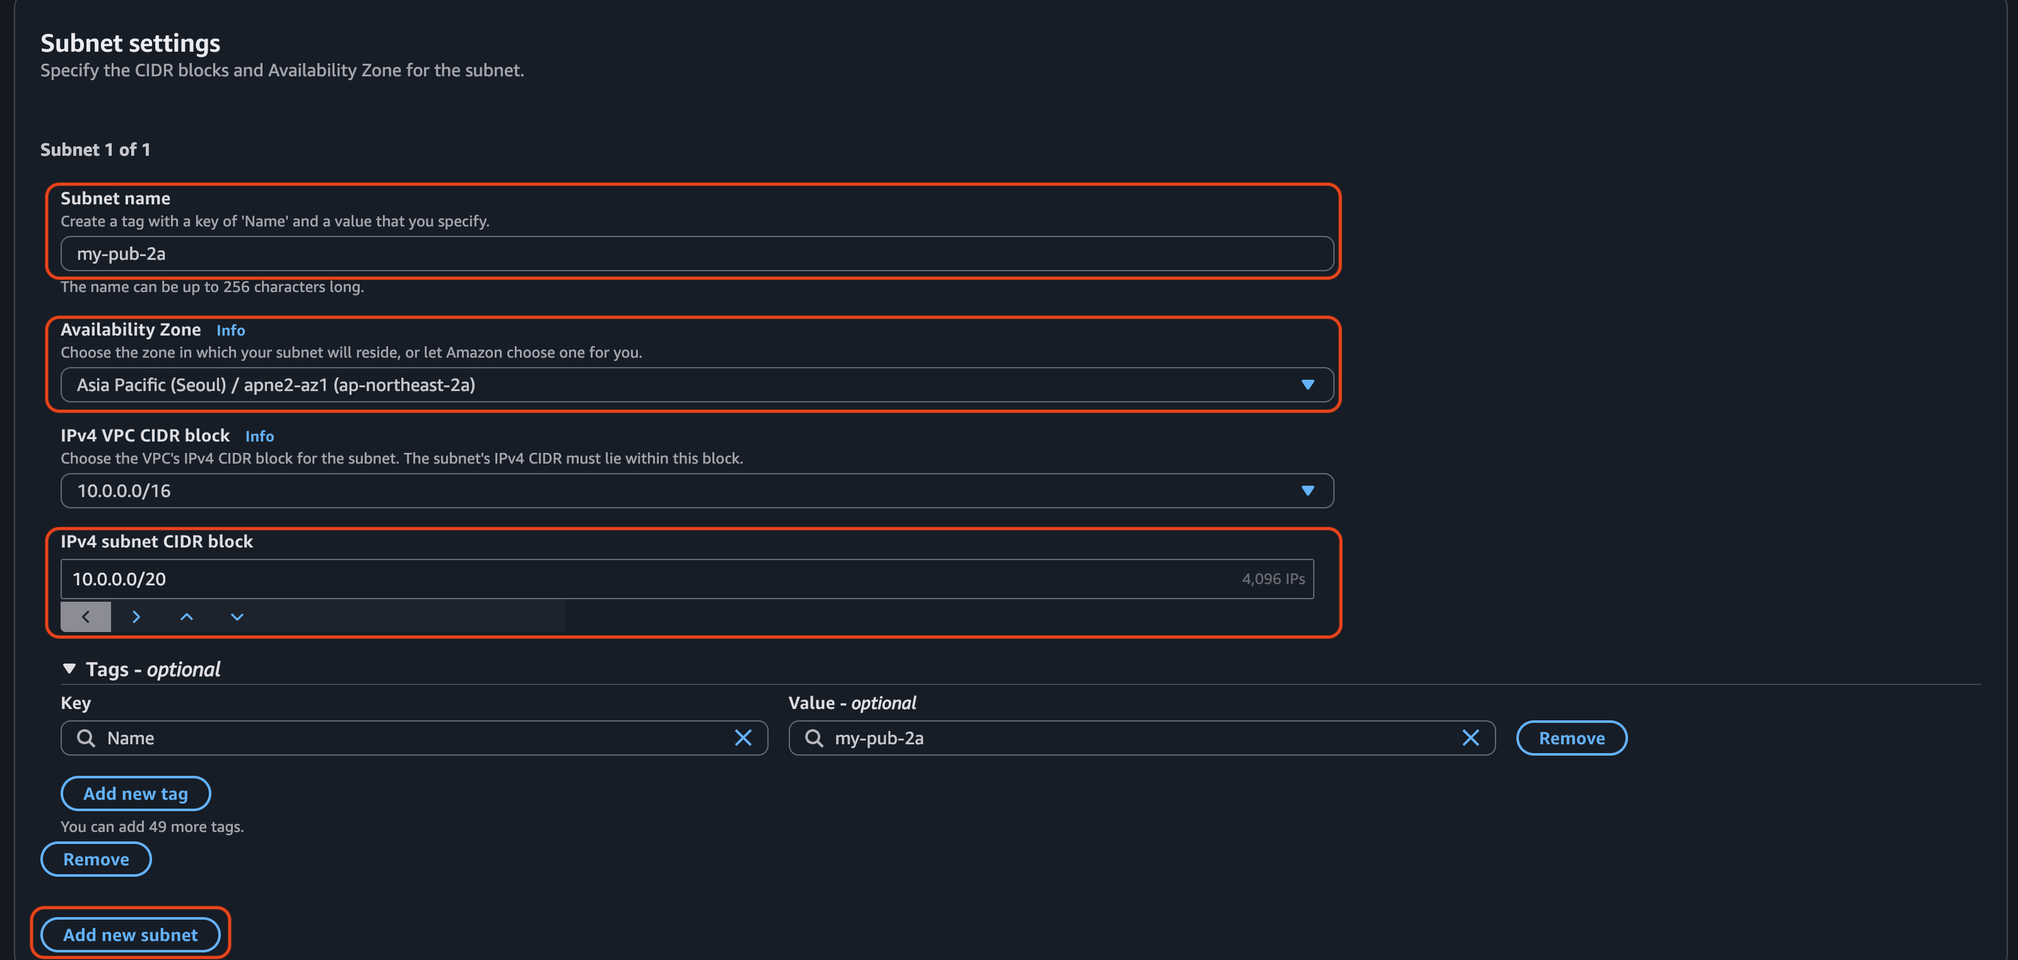
Task: Click into the tag Value field
Action: [x=1142, y=737]
